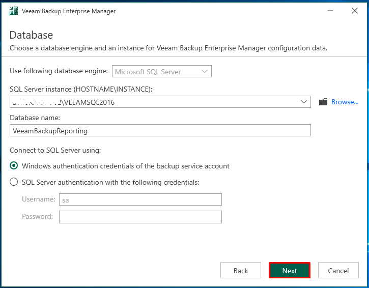Click the 'Database name:' label

35,118
